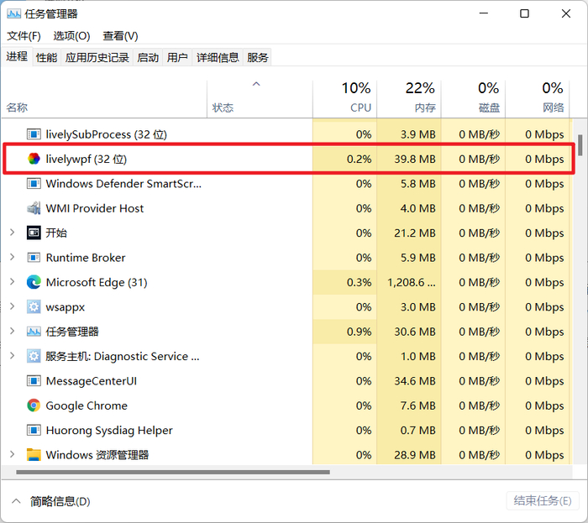Click the 39.8 MB memory value
The width and height of the screenshot is (588, 523).
click(x=415, y=160)
